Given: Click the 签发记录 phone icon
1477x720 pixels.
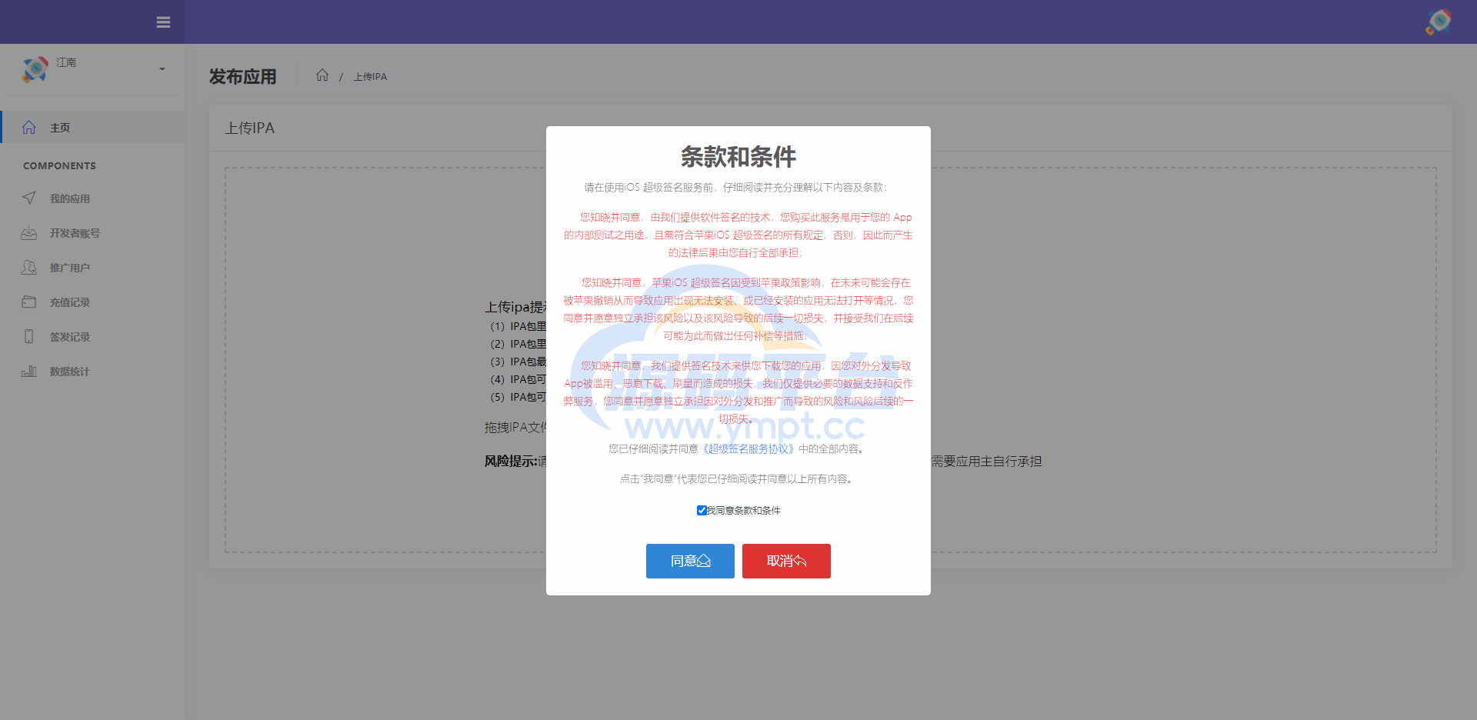Looking at the screenshot, I should tap(29, 337).
